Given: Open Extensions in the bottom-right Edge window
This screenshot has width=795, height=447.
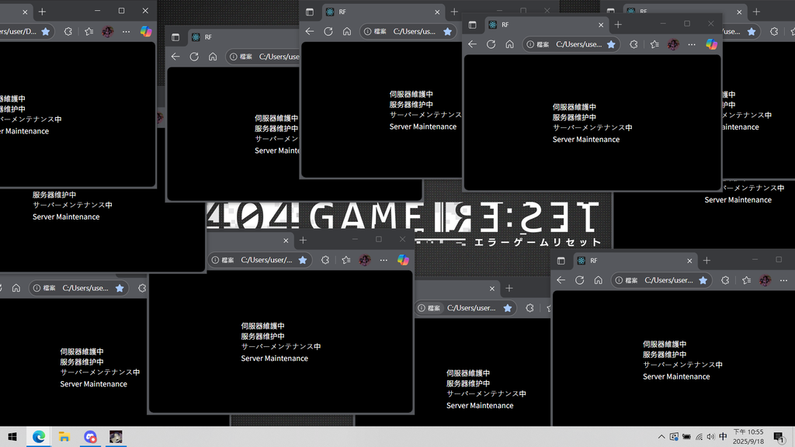Looking at the screenshot, I should pos(725,280).
